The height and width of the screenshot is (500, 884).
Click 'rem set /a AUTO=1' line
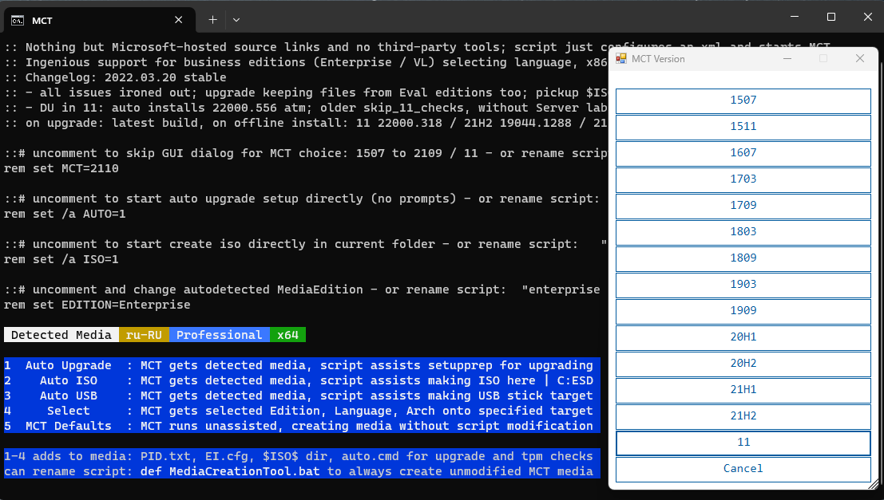coord(65,214)
